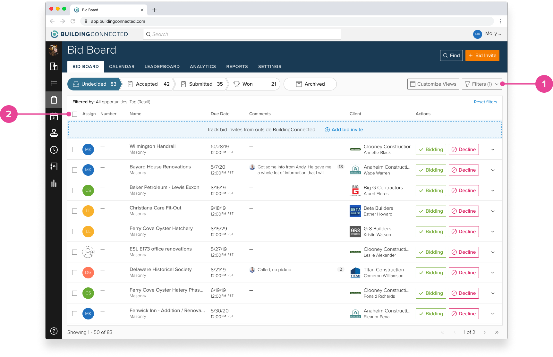Check the Christiana Care Fit-Out checkbox
This screenshot has height=357, width=553.
pos(75,211)
